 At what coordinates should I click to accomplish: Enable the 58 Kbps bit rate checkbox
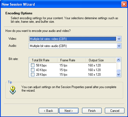[33, 65]
